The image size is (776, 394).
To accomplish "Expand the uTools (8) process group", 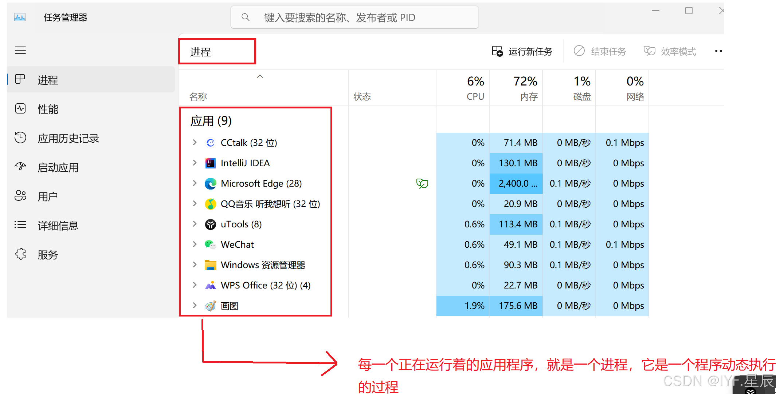I will 195,224.
